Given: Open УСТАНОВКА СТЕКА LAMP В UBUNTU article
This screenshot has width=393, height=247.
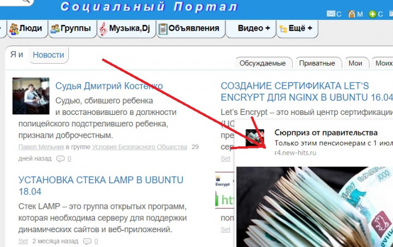Looking at the screenshot, I should [x=101, y=186].
